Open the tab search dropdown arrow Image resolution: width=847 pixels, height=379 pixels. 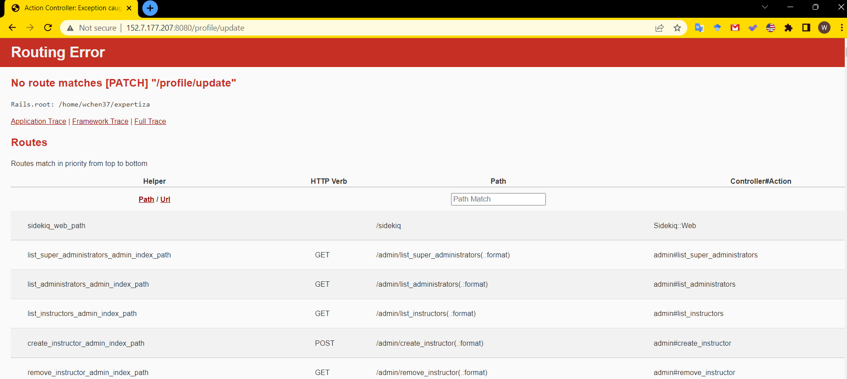[765, 7]
